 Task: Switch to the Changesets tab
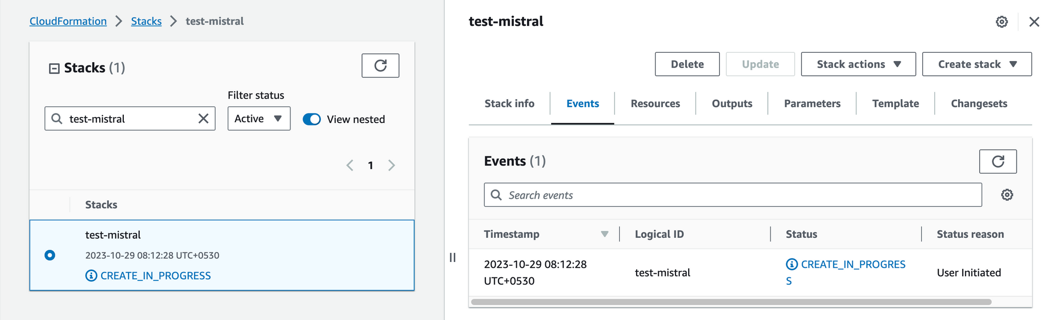pyautogui.click(x=979, y=103)
